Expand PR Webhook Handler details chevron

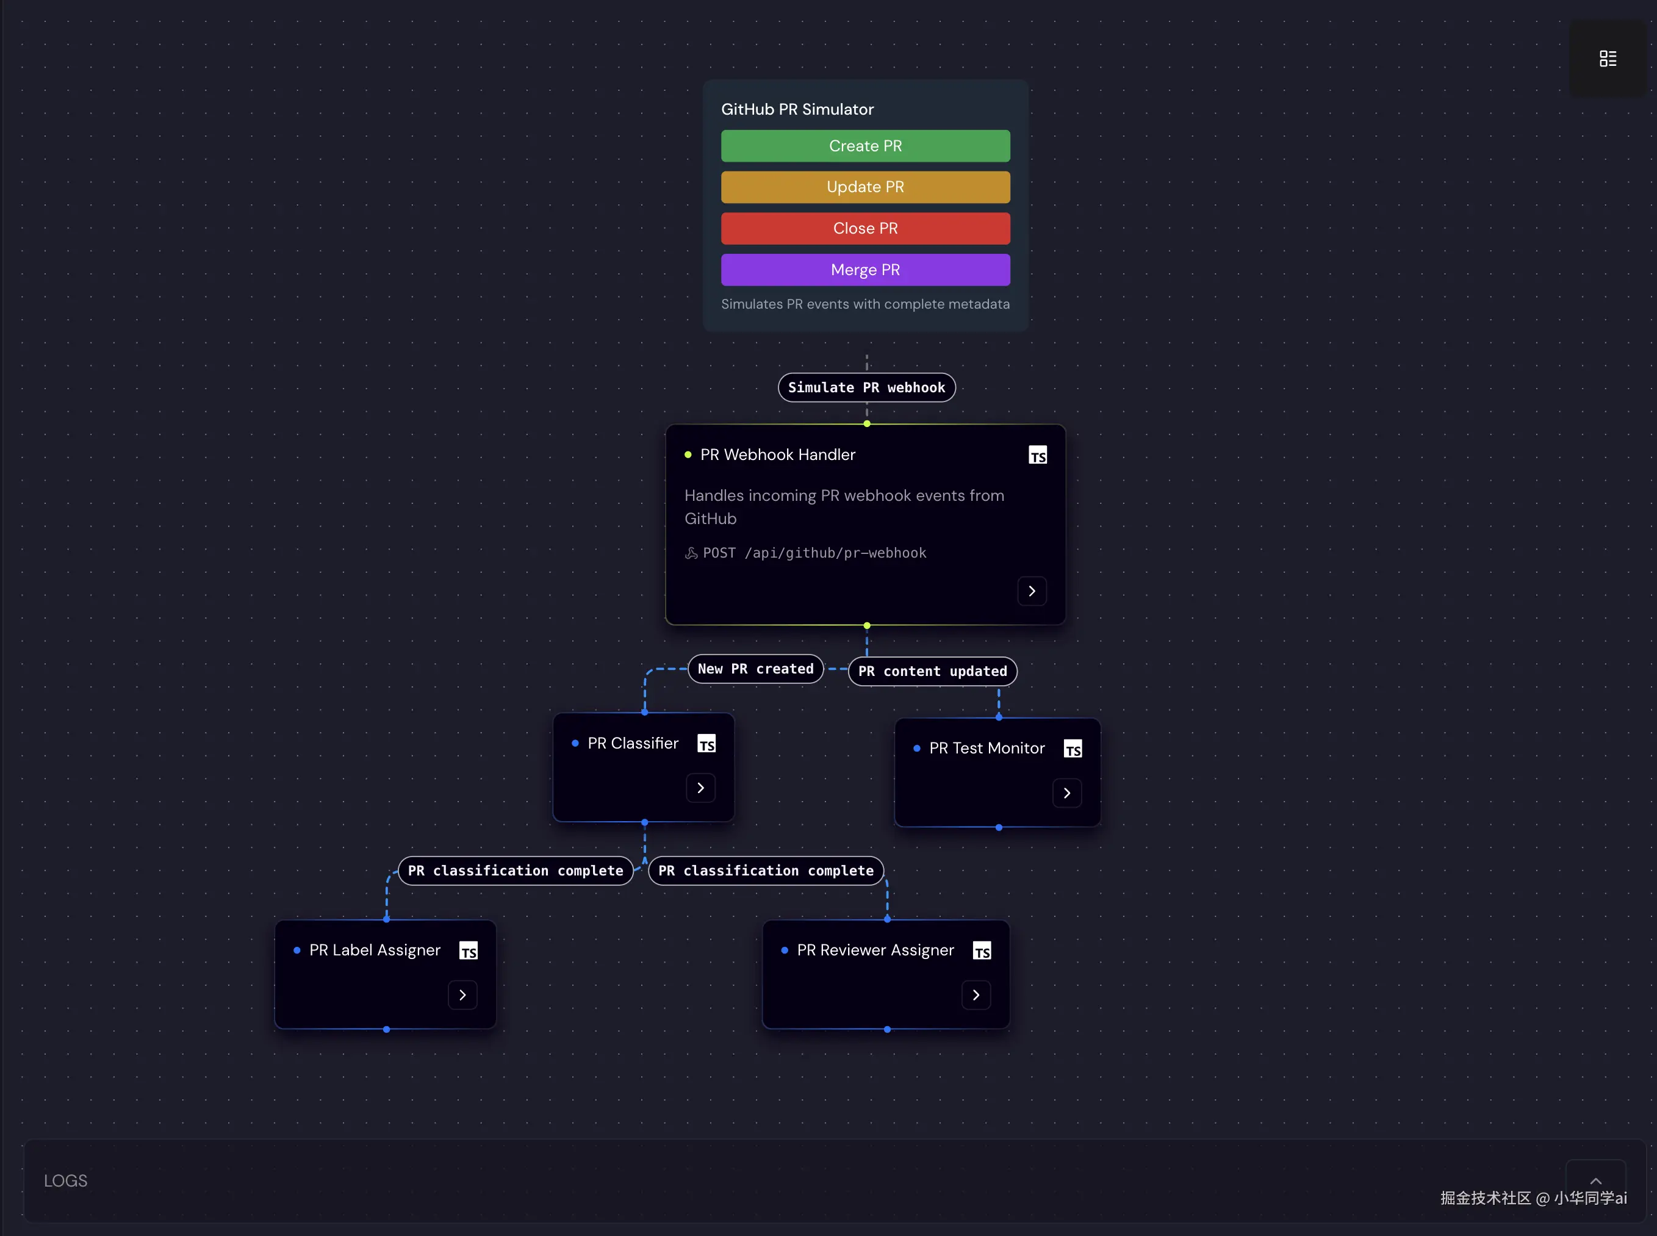[x=1032, y=591]
